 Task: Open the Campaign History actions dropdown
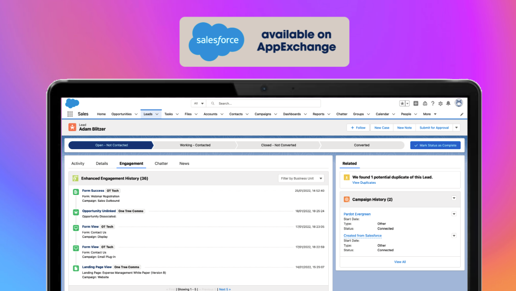454,198
